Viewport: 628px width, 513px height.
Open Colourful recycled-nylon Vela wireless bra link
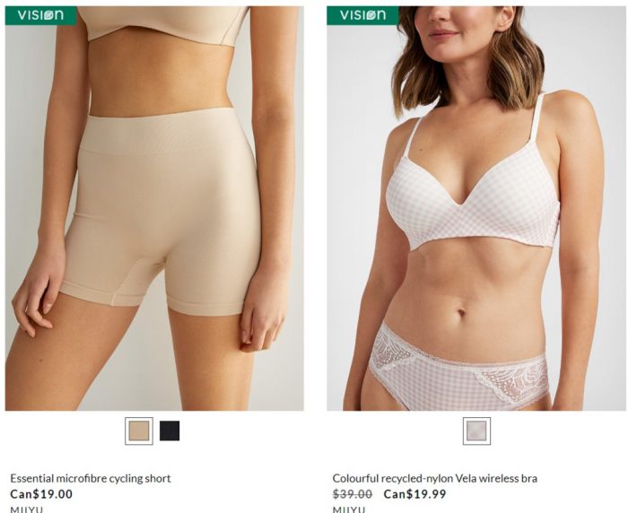(x=435, y=478)
